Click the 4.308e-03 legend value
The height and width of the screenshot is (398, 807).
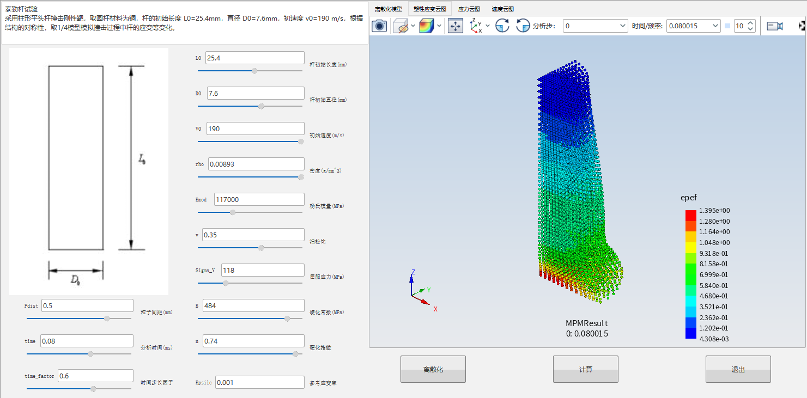click(x=714, y=339)
